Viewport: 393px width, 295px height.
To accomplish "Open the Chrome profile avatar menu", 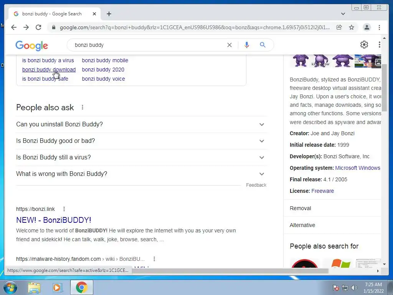I will [367, 27].
